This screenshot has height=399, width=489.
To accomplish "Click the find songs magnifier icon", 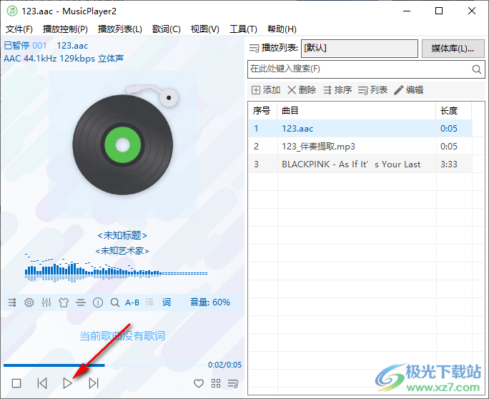I will tap(115, 302).
